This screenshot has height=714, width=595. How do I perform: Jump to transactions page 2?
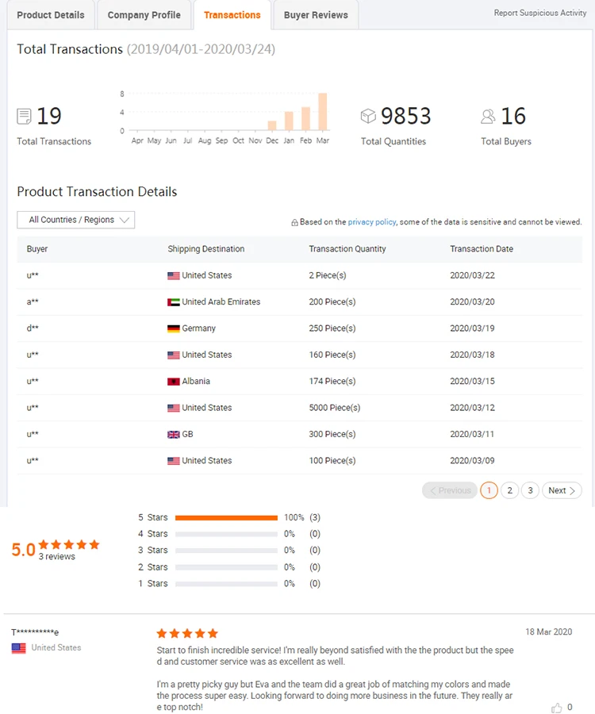point(510,490)
